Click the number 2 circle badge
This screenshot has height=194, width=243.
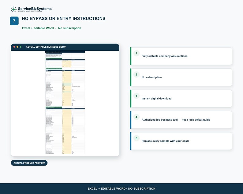(x=136, y=75)
